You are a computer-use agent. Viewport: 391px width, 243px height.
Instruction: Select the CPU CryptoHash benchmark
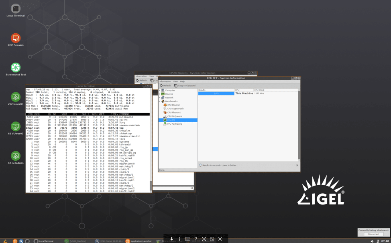[175, 109]
